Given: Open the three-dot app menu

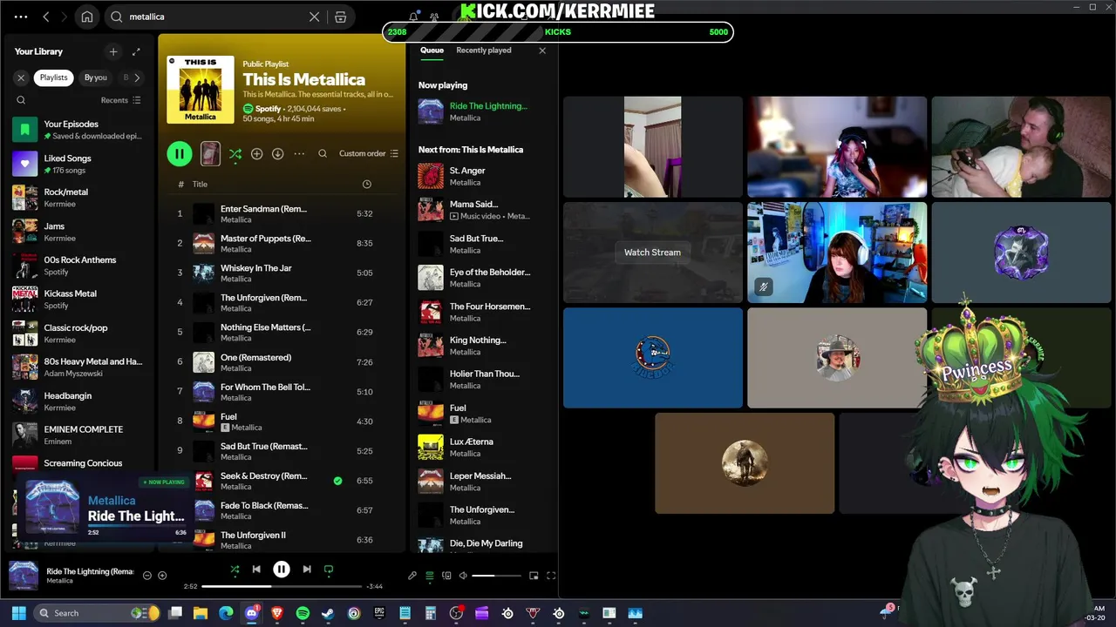Looking at the screenshot, I should (x=21, y=17).
